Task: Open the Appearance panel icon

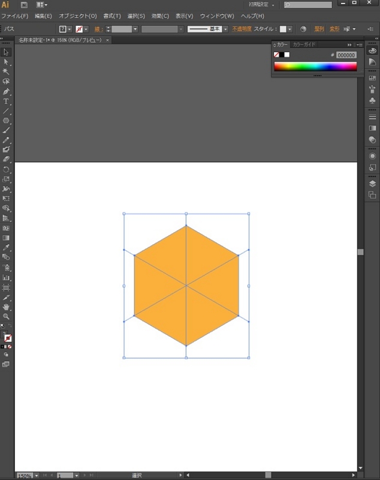Action: [x=372, y=156]
